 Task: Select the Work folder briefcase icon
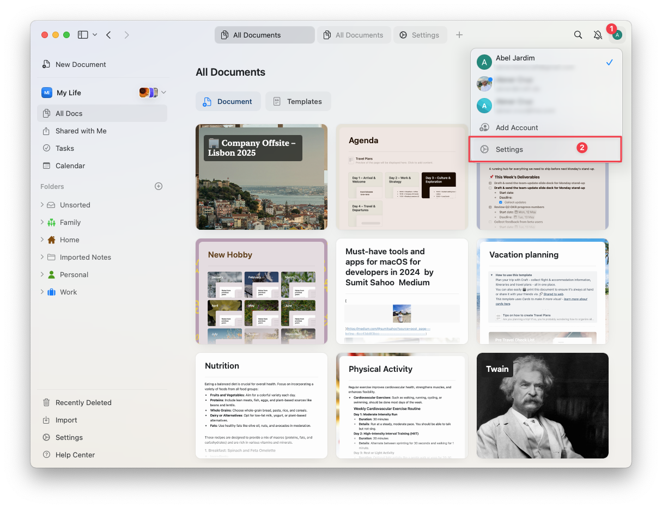(51, 292)
